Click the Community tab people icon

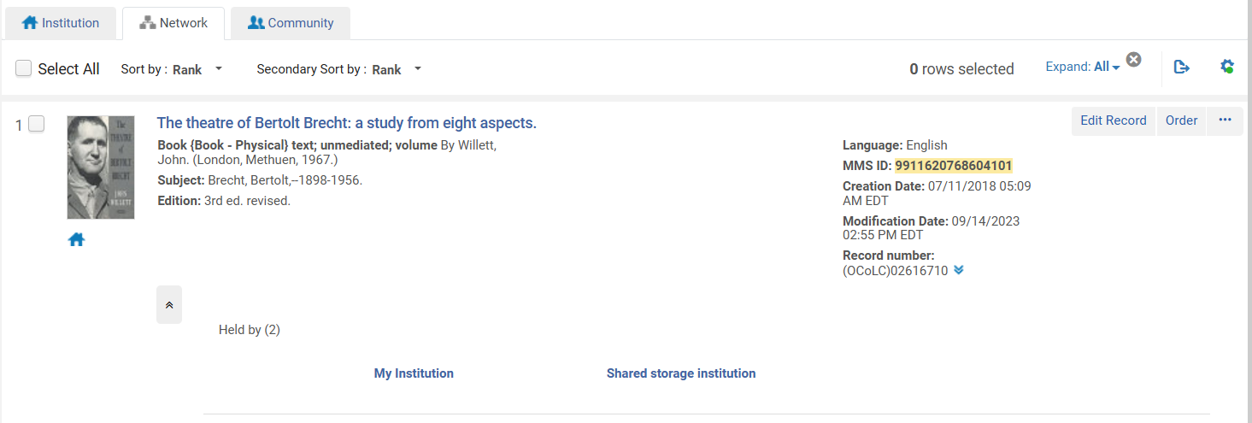(256, 23)
